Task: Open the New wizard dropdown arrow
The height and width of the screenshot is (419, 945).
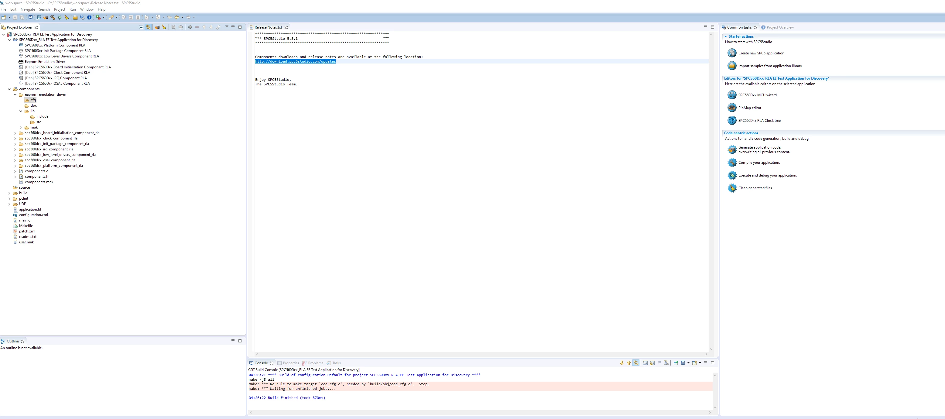Action: click(9, 17)
